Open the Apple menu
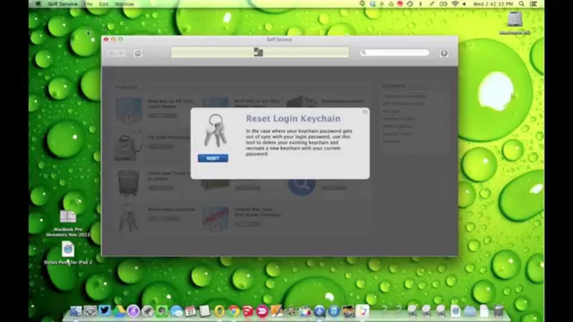Image resolution: width=573 pixels, height=322 pixels. click(x=38, y=4)
